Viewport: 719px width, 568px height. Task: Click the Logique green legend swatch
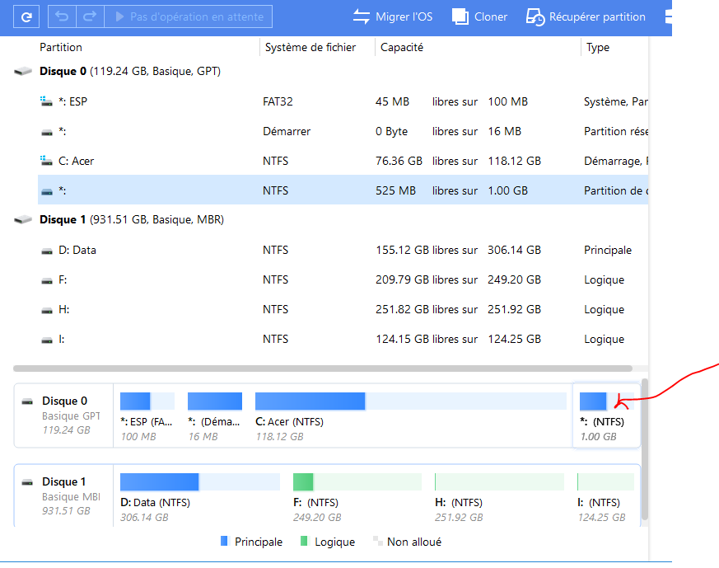click(x=304, y=541)
